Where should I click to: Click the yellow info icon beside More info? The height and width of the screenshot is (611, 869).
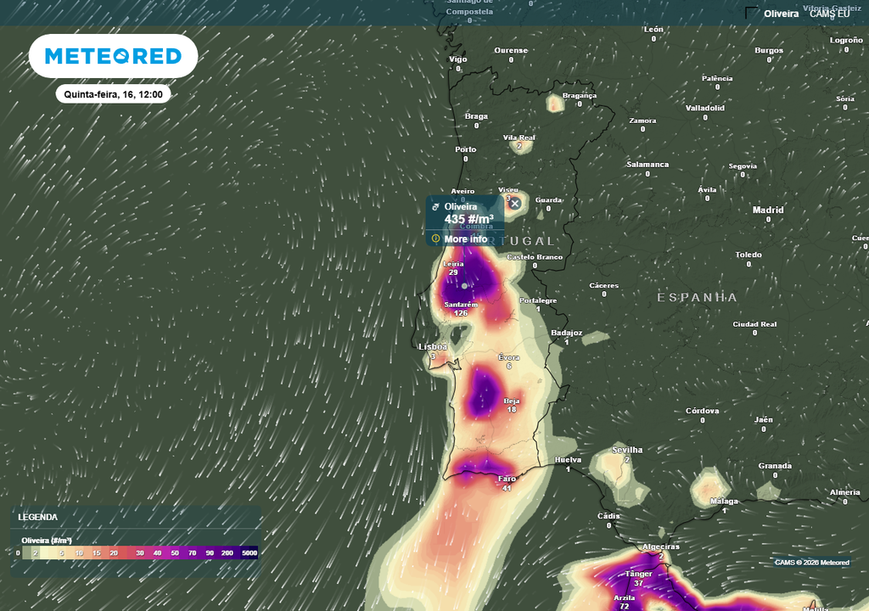(434, 239)
